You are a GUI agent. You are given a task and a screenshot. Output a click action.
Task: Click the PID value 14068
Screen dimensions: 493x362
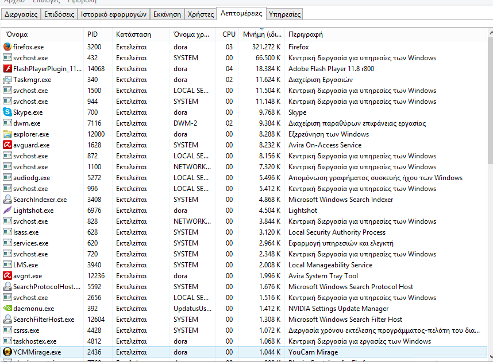(96, 68)
